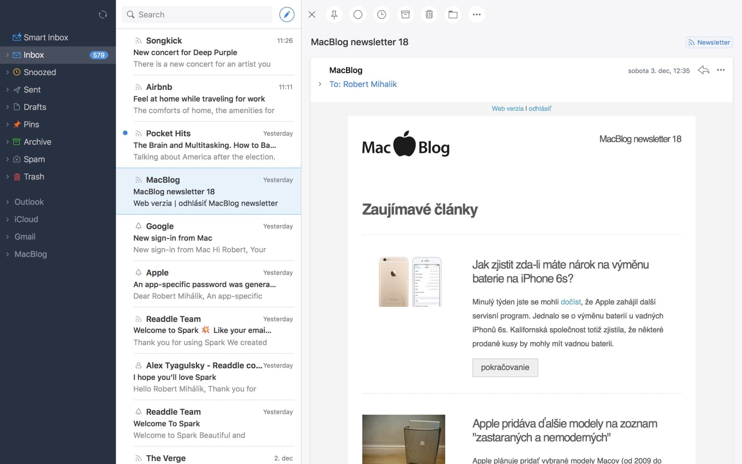Expand the Inbox folder chevron
The width and height of the screenshot is (742, 464).
(x=7, y=55)
